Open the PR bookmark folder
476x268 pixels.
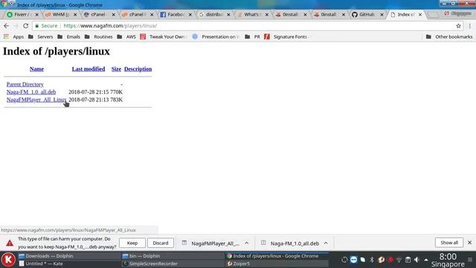253,36
